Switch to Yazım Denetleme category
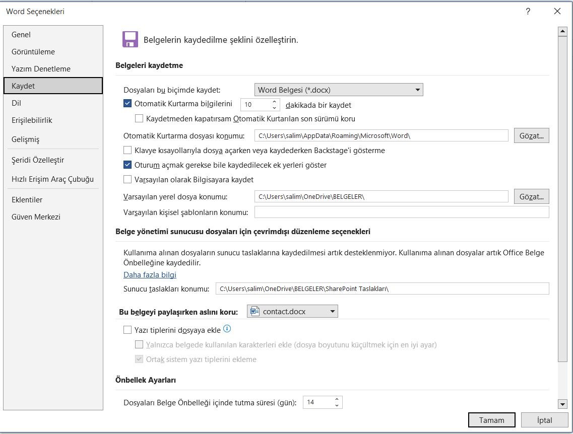Viewport: 573px width, 434px height. point(53,69)
